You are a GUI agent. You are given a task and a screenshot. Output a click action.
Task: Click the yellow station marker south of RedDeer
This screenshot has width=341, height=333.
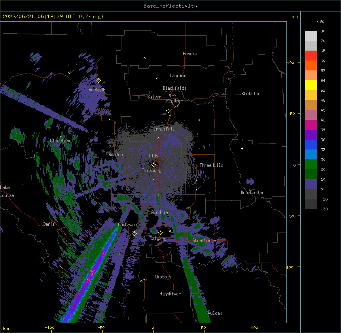click(x=168, y=111)
